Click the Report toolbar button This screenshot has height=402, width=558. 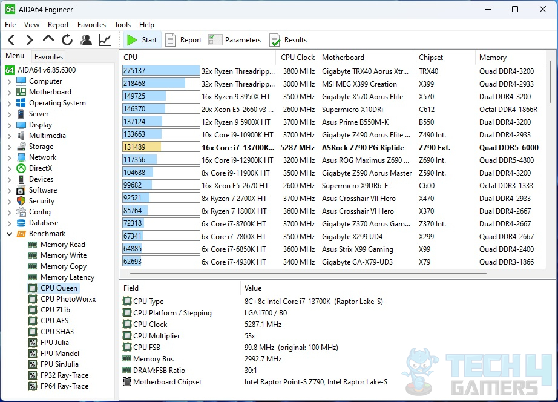(x=183, y=40)
